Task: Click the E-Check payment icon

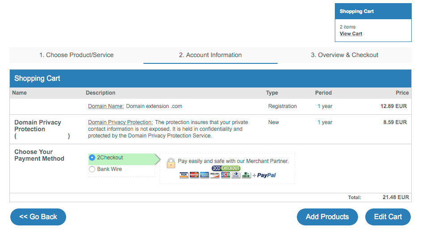Action: point(246,175)
